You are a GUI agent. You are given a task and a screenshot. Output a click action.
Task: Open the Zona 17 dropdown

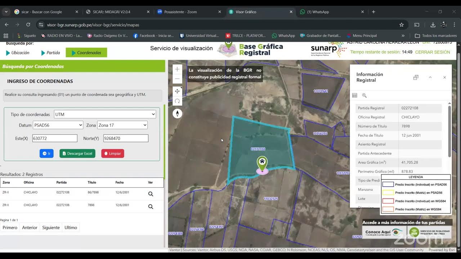tap(122, 125)
